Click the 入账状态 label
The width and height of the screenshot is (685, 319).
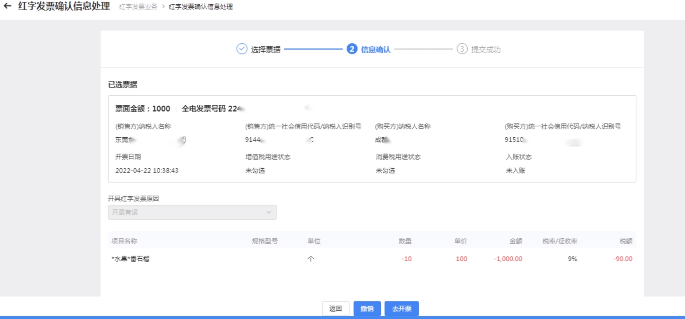[518, 157]
